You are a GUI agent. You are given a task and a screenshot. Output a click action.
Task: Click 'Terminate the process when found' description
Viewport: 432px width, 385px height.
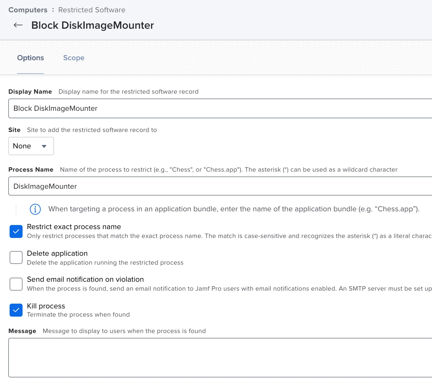[x=78, y=315]
